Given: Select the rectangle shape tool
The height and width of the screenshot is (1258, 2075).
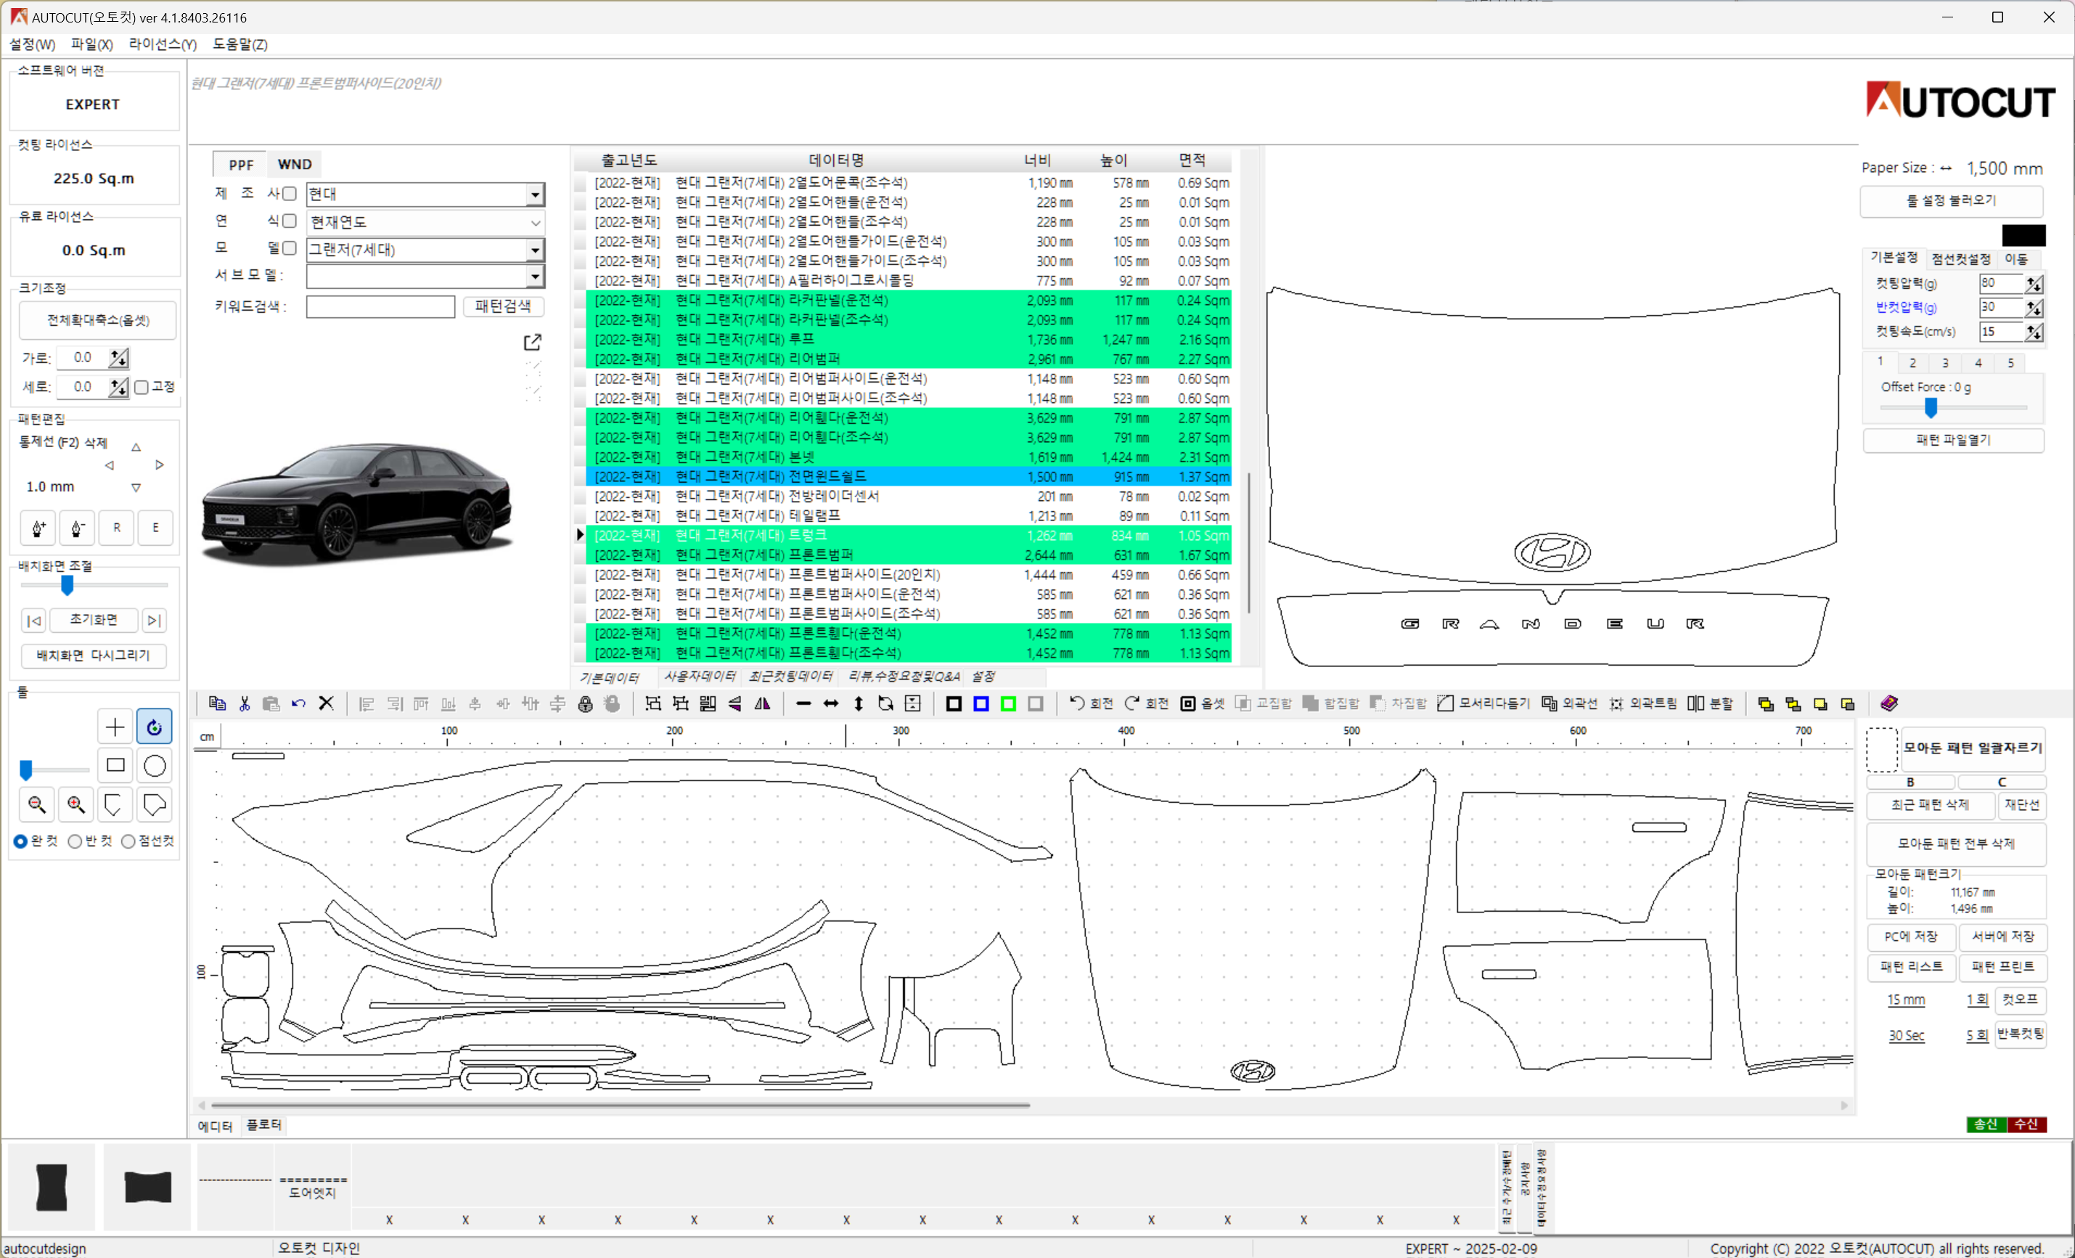Looking at the screenshot, I should 115,765.
